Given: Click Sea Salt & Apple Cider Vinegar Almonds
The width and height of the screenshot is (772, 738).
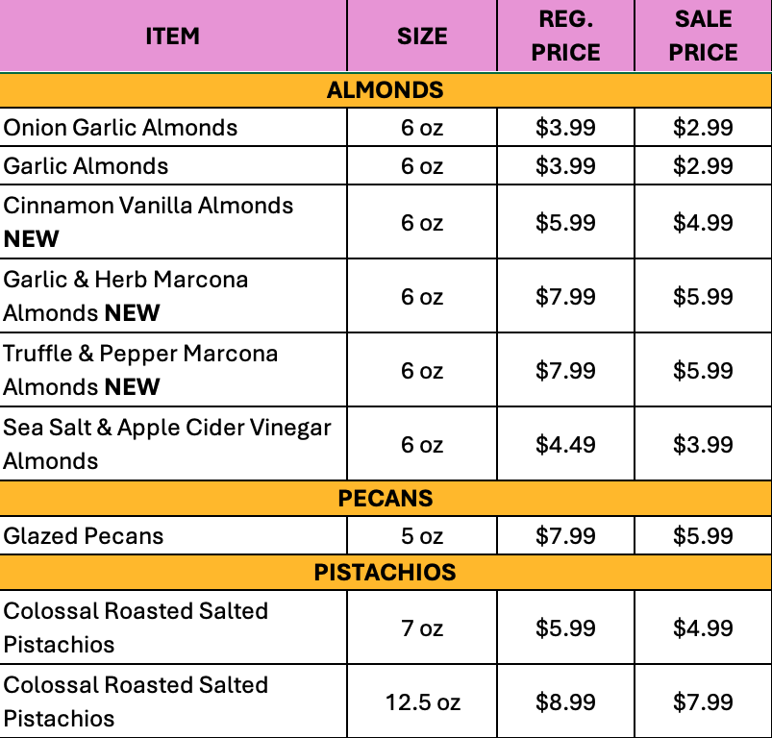Looking at the screenshot, I should [173, 443].
